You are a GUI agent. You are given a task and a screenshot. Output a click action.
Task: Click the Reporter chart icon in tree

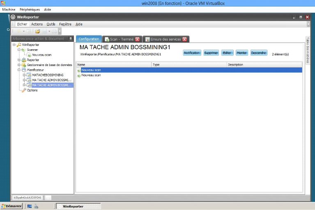coord(24,60)
